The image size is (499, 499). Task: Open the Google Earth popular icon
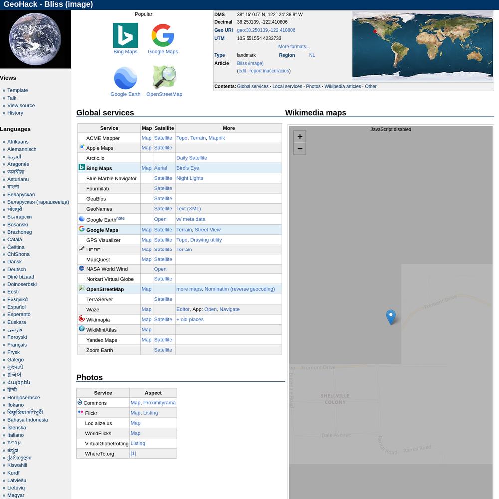pyautogui.click(x=125, y=78)
